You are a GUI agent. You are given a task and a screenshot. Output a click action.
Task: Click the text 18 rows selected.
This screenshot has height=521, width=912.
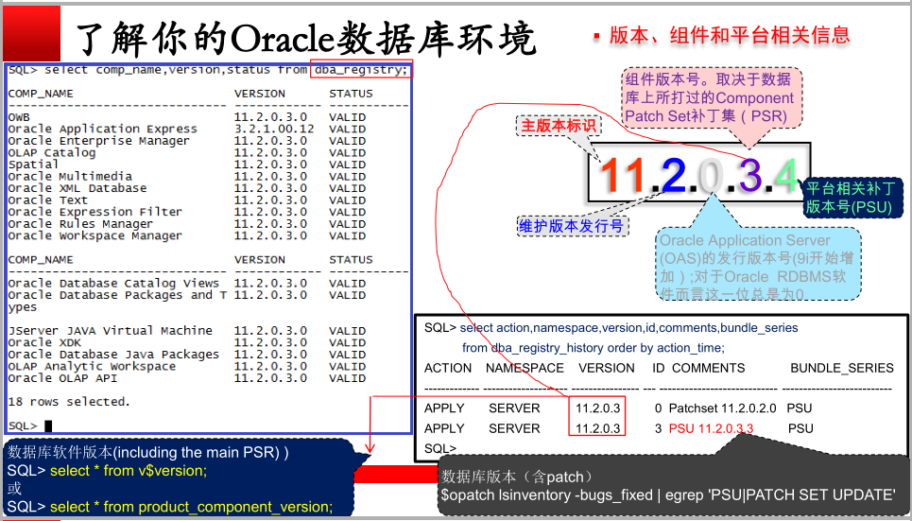69,402
